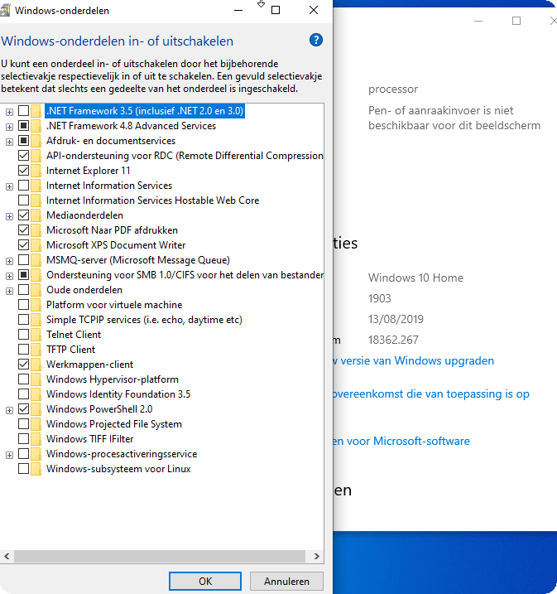Expand the Internet Information Services tree node
557x594 pixels.
point(9,186)
